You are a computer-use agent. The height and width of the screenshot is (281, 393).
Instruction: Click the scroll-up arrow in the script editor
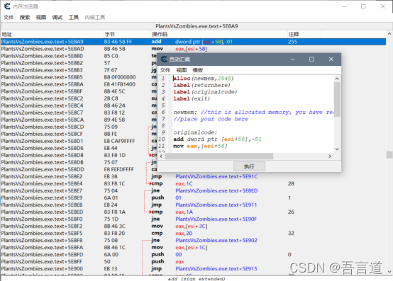click(x=337, y=79)
